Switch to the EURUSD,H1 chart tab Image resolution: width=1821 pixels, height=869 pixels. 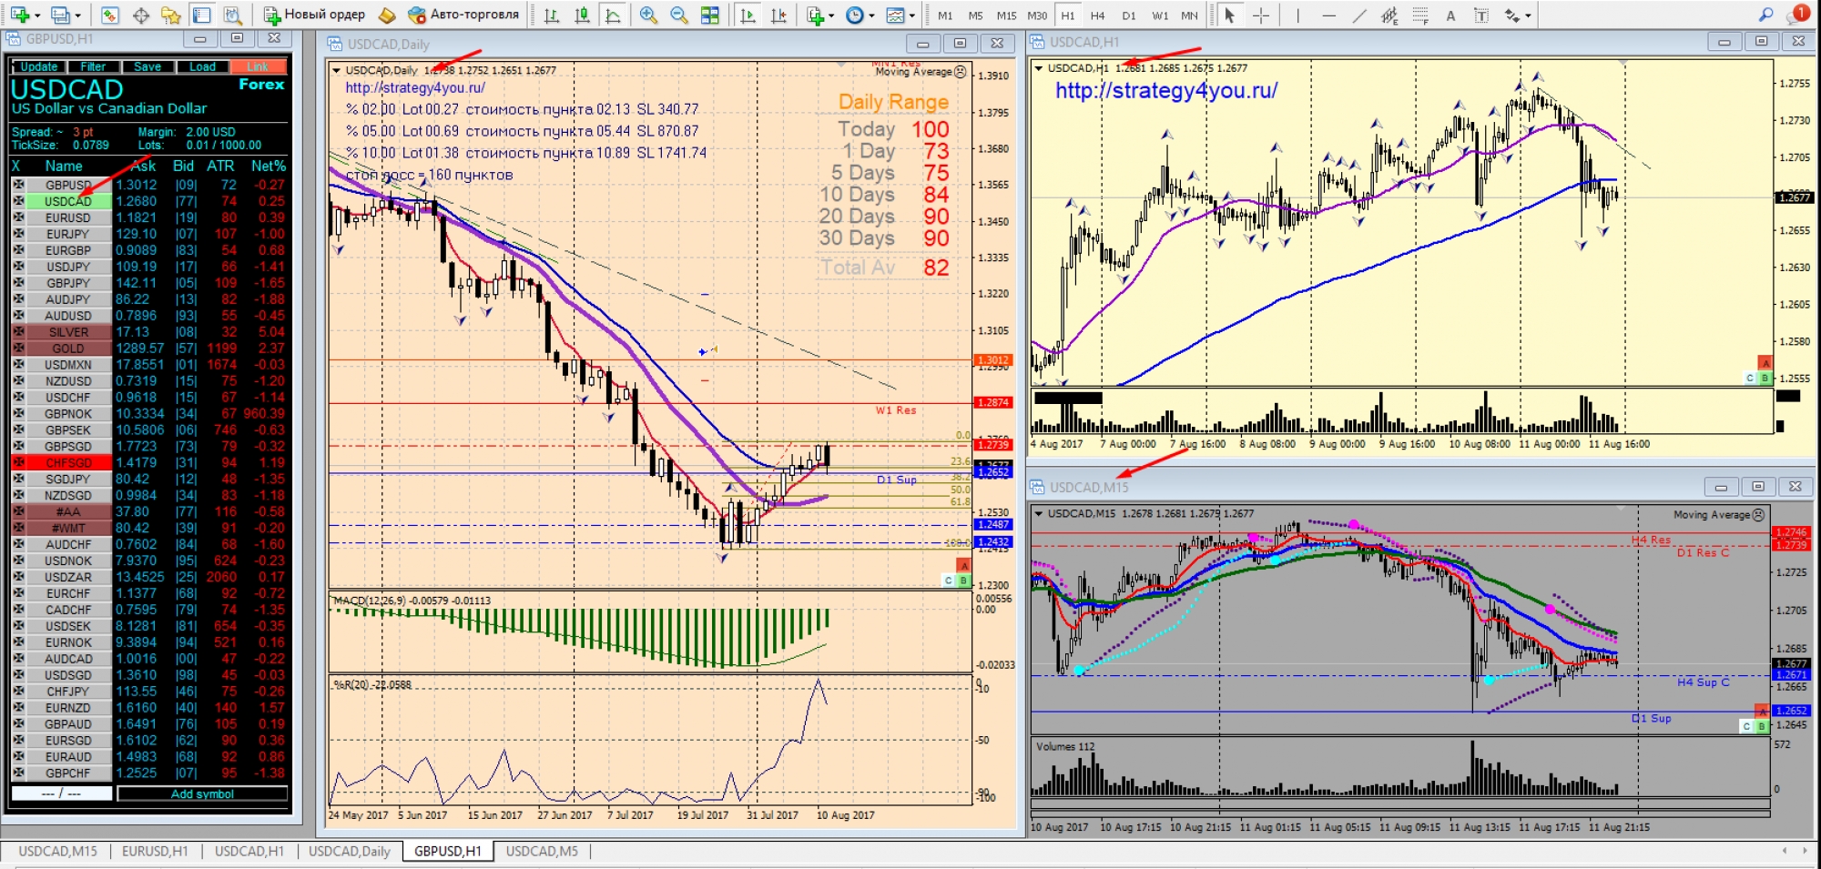coord(155,851)
